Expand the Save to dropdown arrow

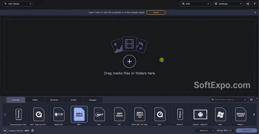213,130
